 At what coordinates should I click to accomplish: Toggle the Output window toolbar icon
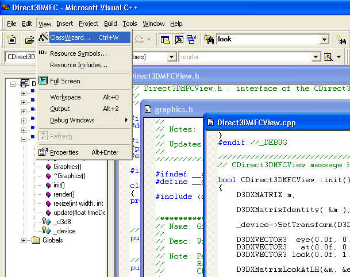(179, 40)
